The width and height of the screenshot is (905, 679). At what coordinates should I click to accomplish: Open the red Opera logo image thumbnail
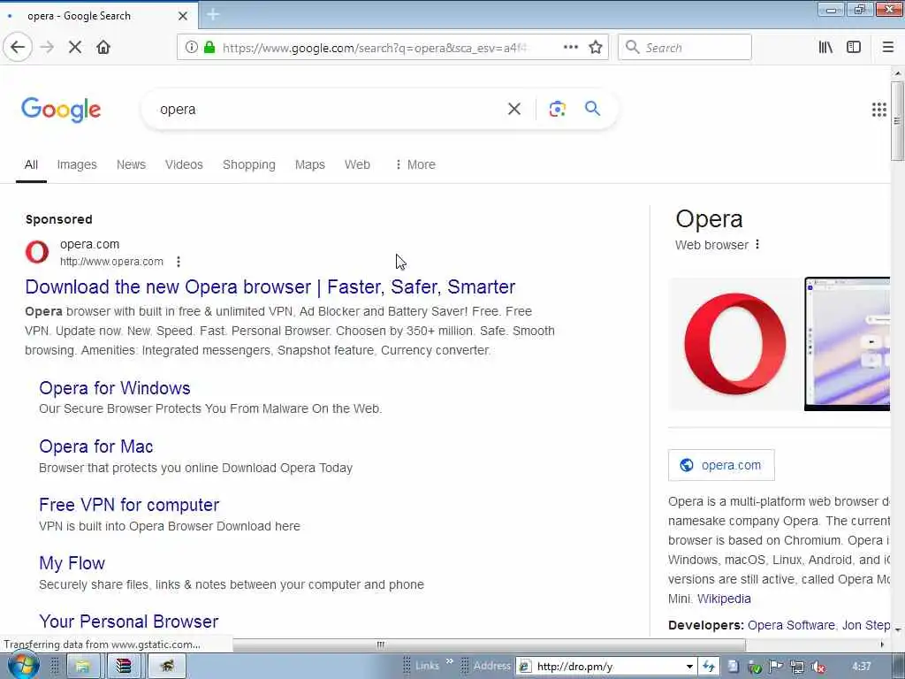point(735,344)
